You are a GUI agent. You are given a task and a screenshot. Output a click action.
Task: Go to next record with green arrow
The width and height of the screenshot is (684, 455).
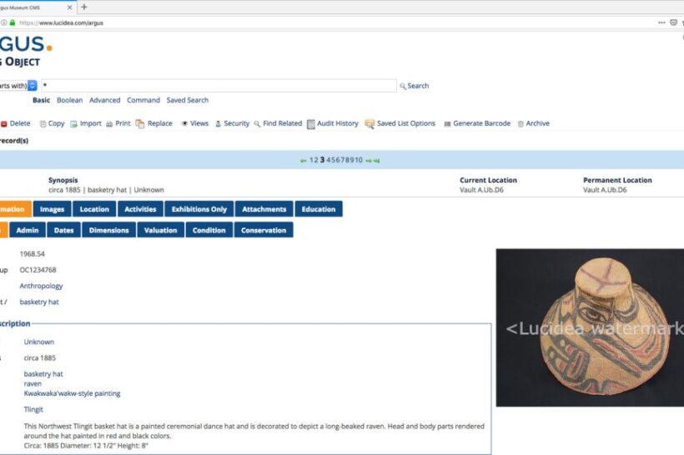click(x=368, y=160)
